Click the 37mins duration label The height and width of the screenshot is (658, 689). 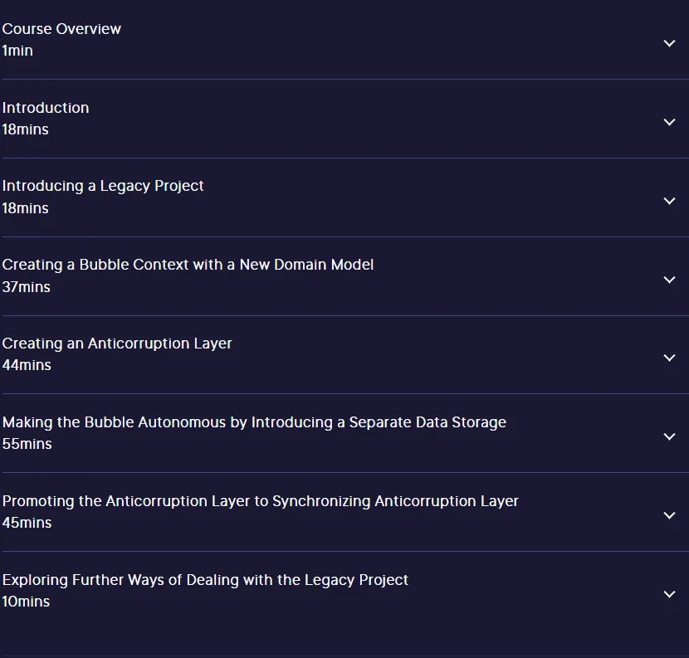pyautogui.click(x=26, y=287)
